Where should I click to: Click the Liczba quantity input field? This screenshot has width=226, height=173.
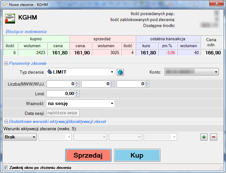[60, 84]
